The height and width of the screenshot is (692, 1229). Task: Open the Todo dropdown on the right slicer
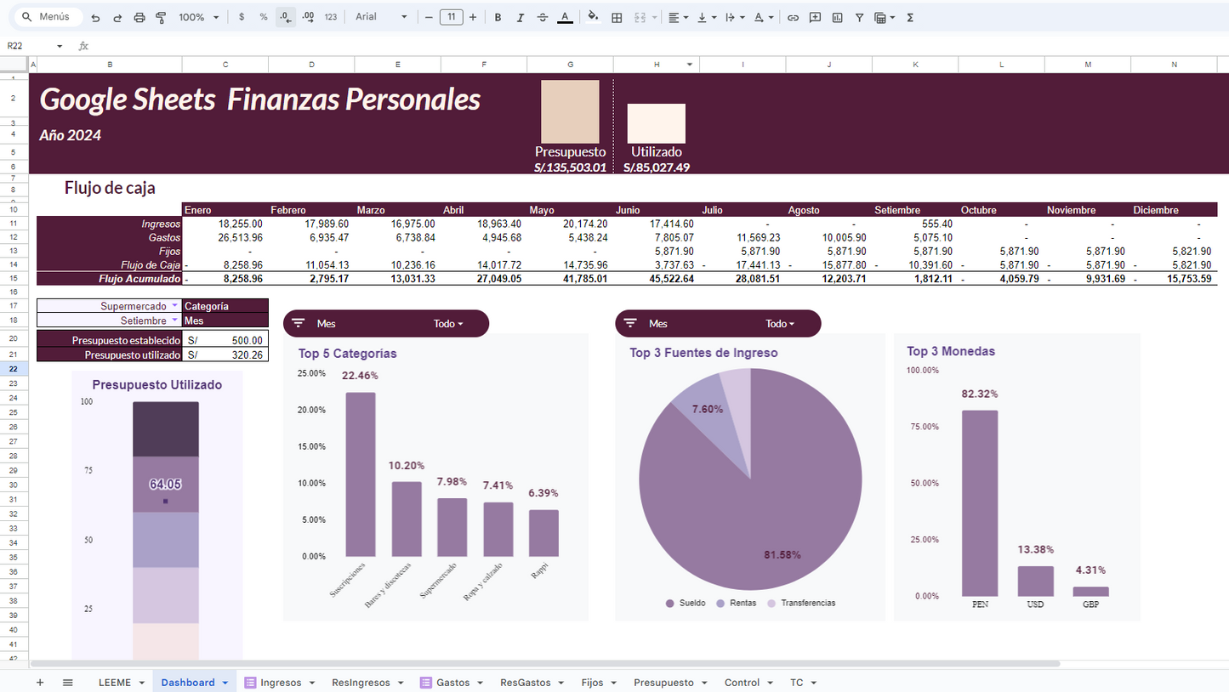tap(780, 323)
